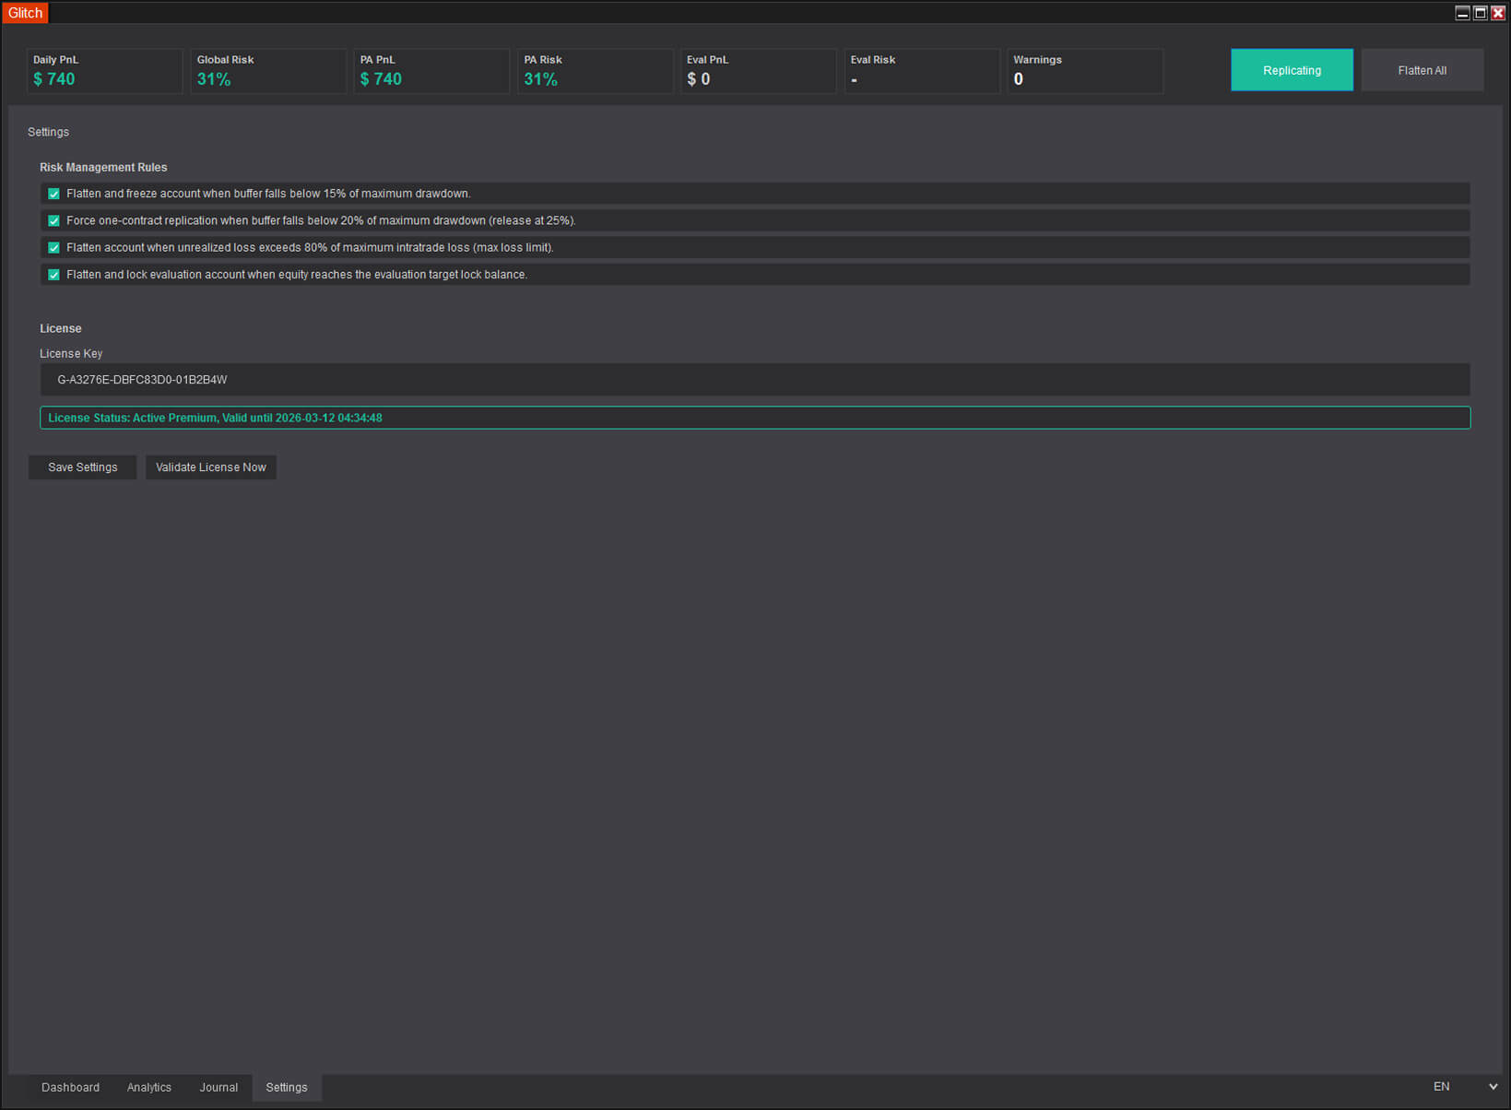
Task: Click Validate License Now
Action: point(210,467)
